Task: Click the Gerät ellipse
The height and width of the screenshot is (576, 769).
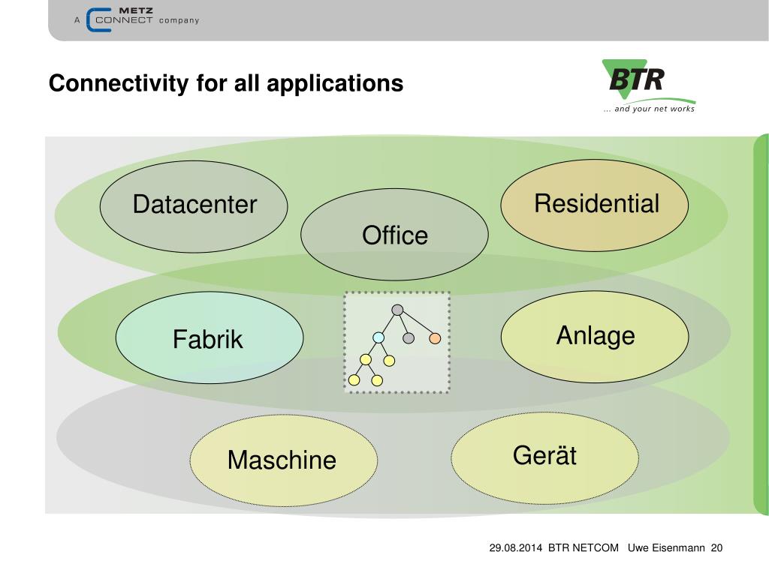Action: pyautogui.click(x=545, y=458)
